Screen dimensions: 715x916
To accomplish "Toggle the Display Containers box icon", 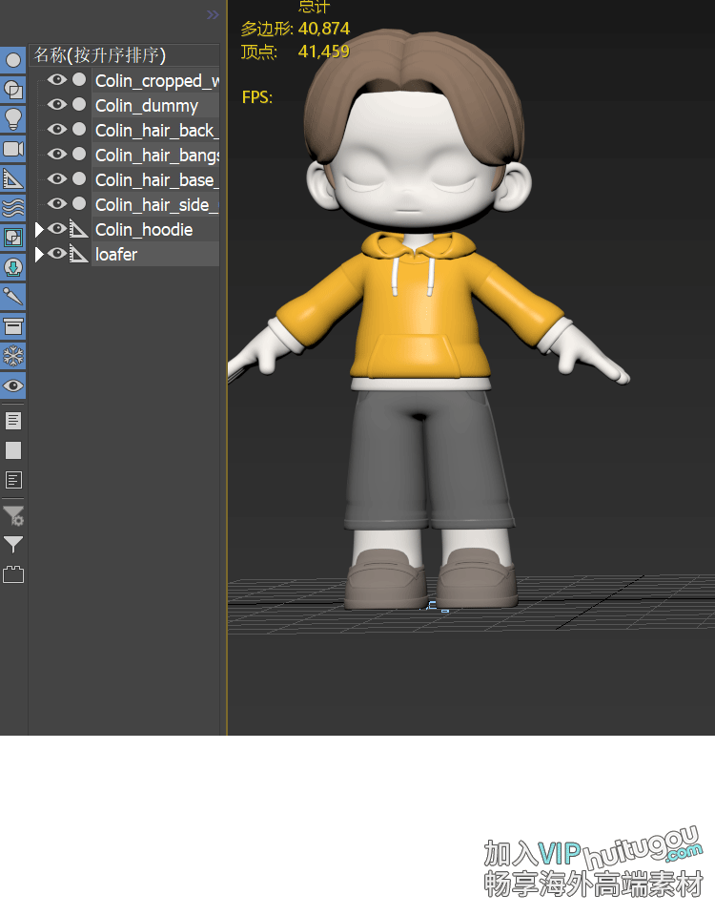I will pyautogui.click(x=13, y=326).
